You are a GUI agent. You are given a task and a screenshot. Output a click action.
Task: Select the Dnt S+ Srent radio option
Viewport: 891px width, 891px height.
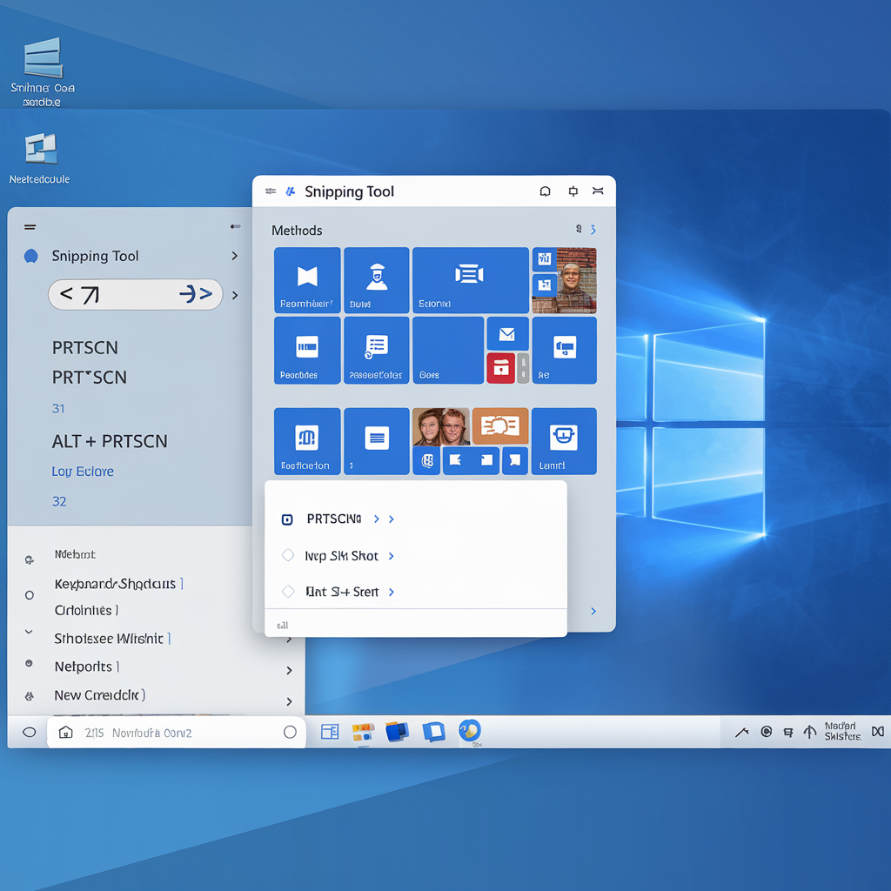(x=287, y=591)
